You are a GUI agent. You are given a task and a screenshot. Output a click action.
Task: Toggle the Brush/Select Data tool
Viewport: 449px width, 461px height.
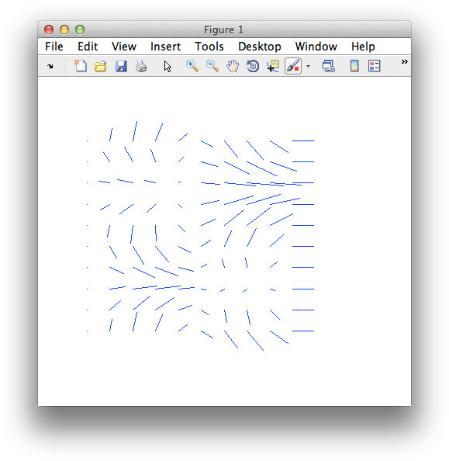[293, 66]
